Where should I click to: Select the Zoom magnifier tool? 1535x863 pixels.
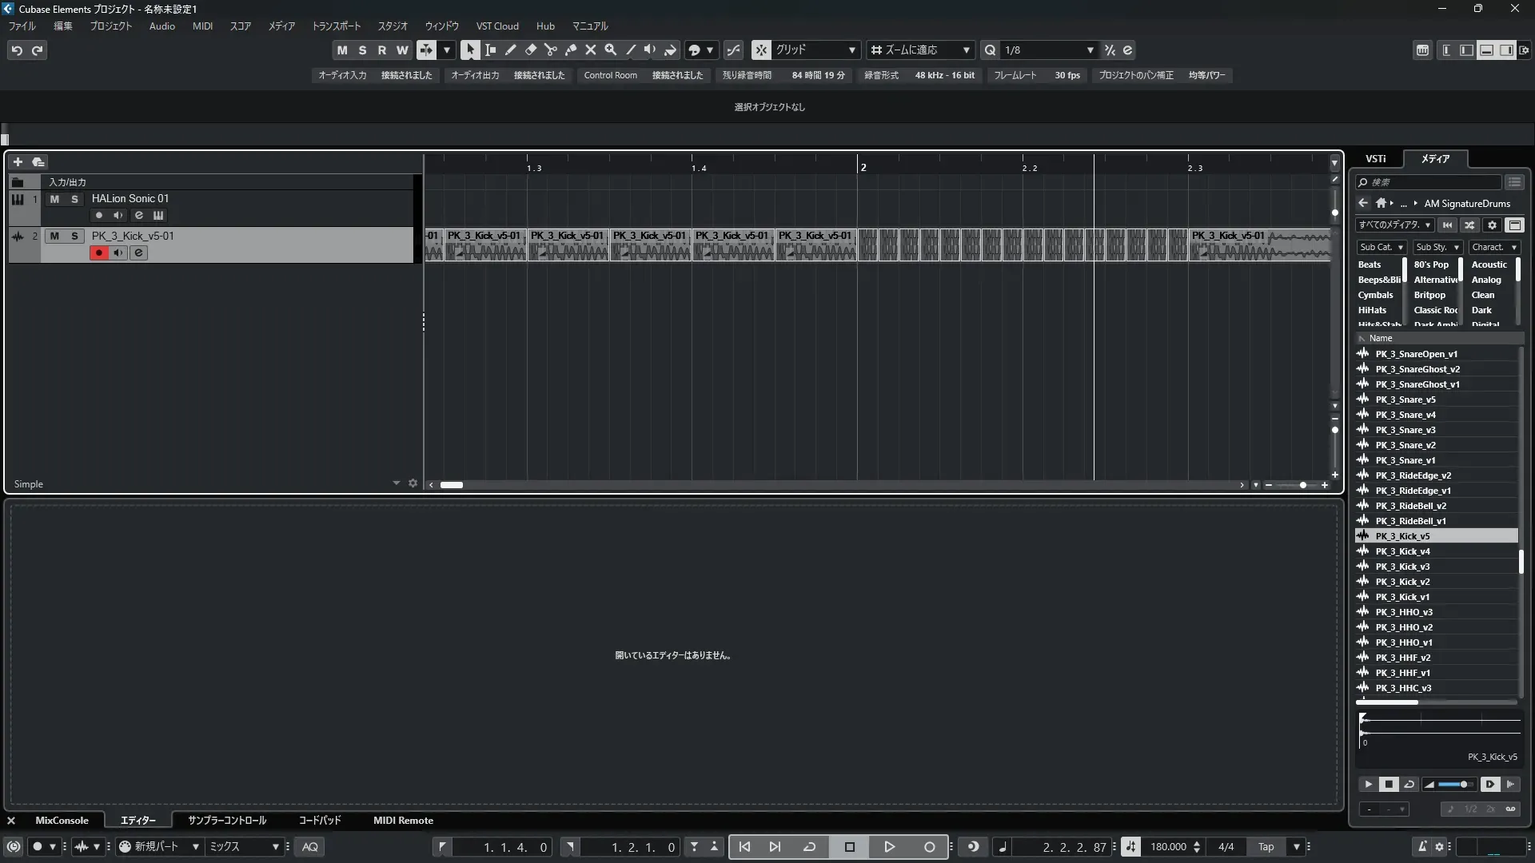pos(610,50)
